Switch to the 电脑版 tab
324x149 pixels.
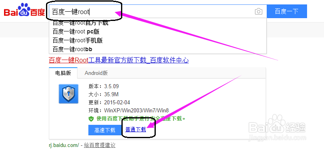point(63,73)
